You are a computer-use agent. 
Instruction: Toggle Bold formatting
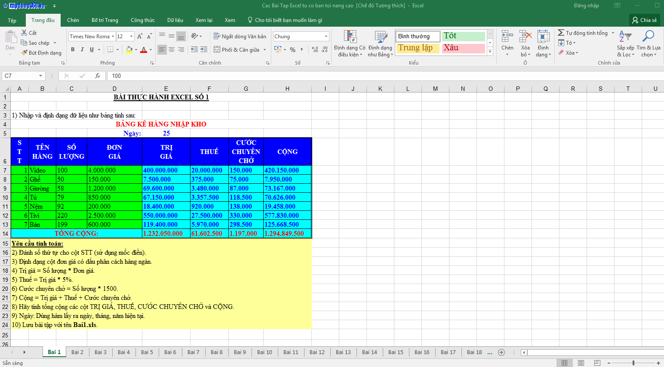pyautogui.click(x=73, y=49)
